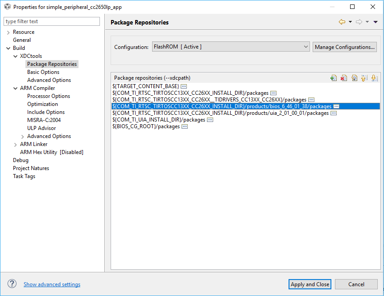The width and height of the screenshot is (384, 296).
Task: Open the Configuration combo box
Action: (231, 47)
